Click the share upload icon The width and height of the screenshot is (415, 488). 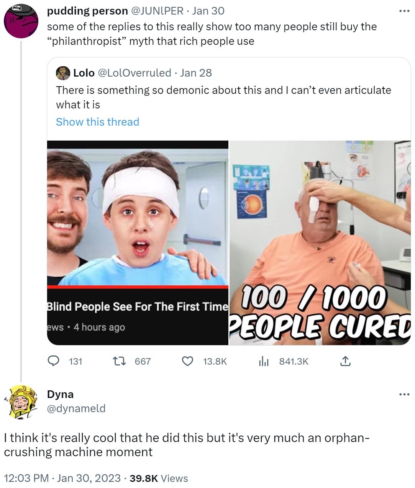[345, 361]
